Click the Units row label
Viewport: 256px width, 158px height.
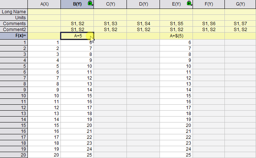[x=14, y=18]
